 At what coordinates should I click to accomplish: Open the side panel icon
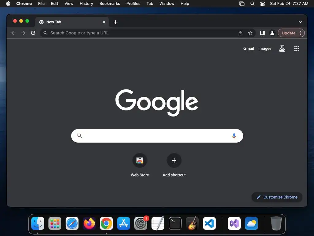tap(262, 33)
